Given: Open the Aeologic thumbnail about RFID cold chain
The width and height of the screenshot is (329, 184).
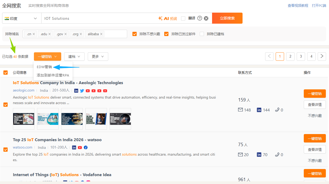Looking at the screenshot, I should click(72, 119).
